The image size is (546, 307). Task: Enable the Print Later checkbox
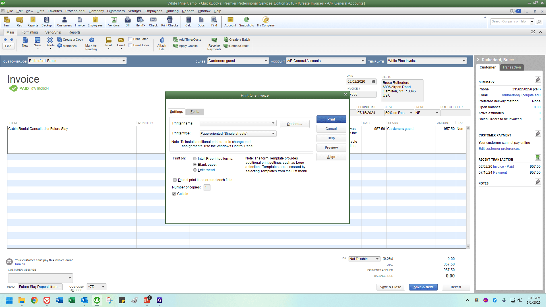click(x=130, y=39)
